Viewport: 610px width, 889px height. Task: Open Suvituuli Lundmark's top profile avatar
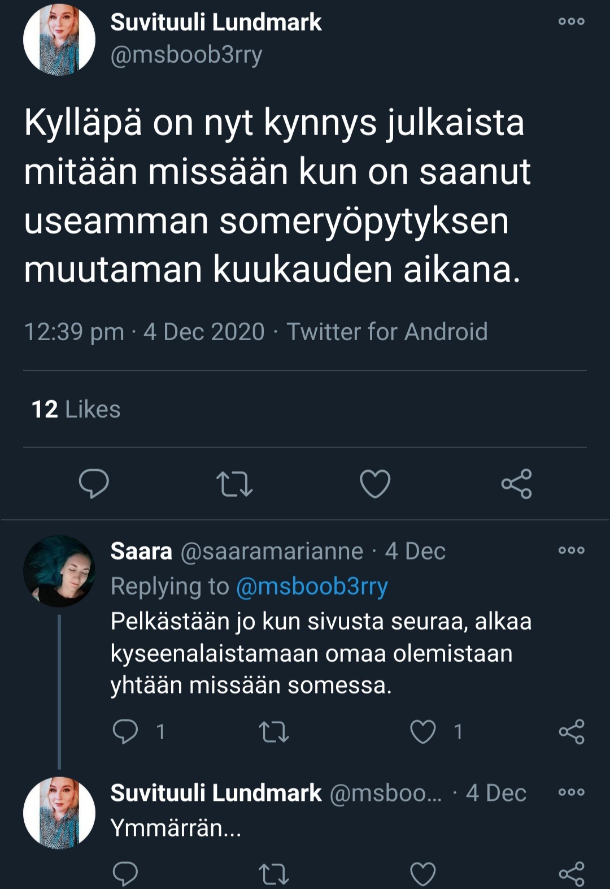click(x=59, y=40)
